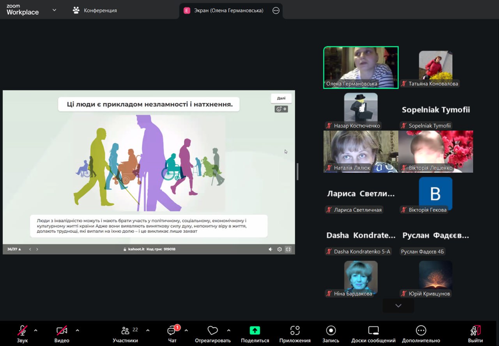
Task: Switch to the Конференция tab
Action: [x=95, y=11]
